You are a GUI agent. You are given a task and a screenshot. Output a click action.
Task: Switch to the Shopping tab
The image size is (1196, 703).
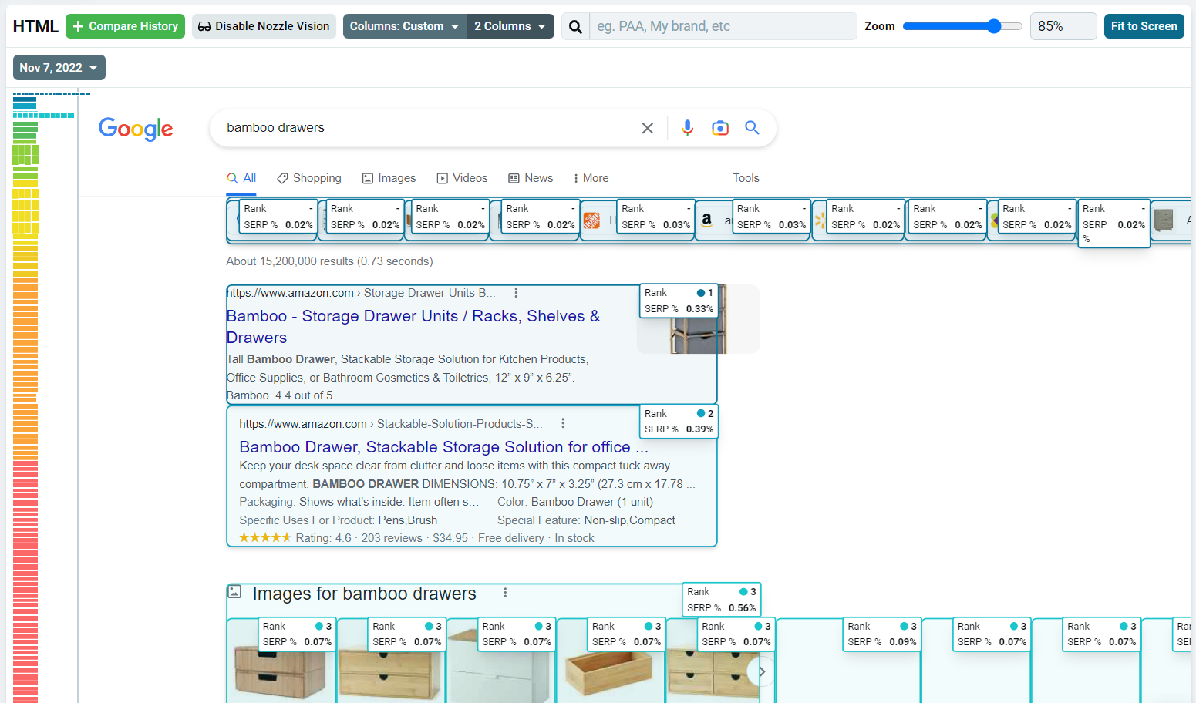(x=309, y=178)
